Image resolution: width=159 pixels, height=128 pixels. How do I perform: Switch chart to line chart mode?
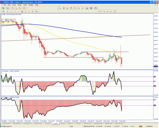coord(67,8)
